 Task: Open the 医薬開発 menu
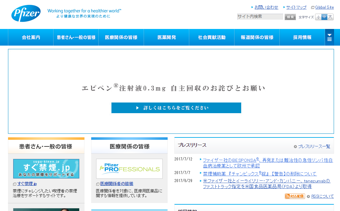coord(167,37)
